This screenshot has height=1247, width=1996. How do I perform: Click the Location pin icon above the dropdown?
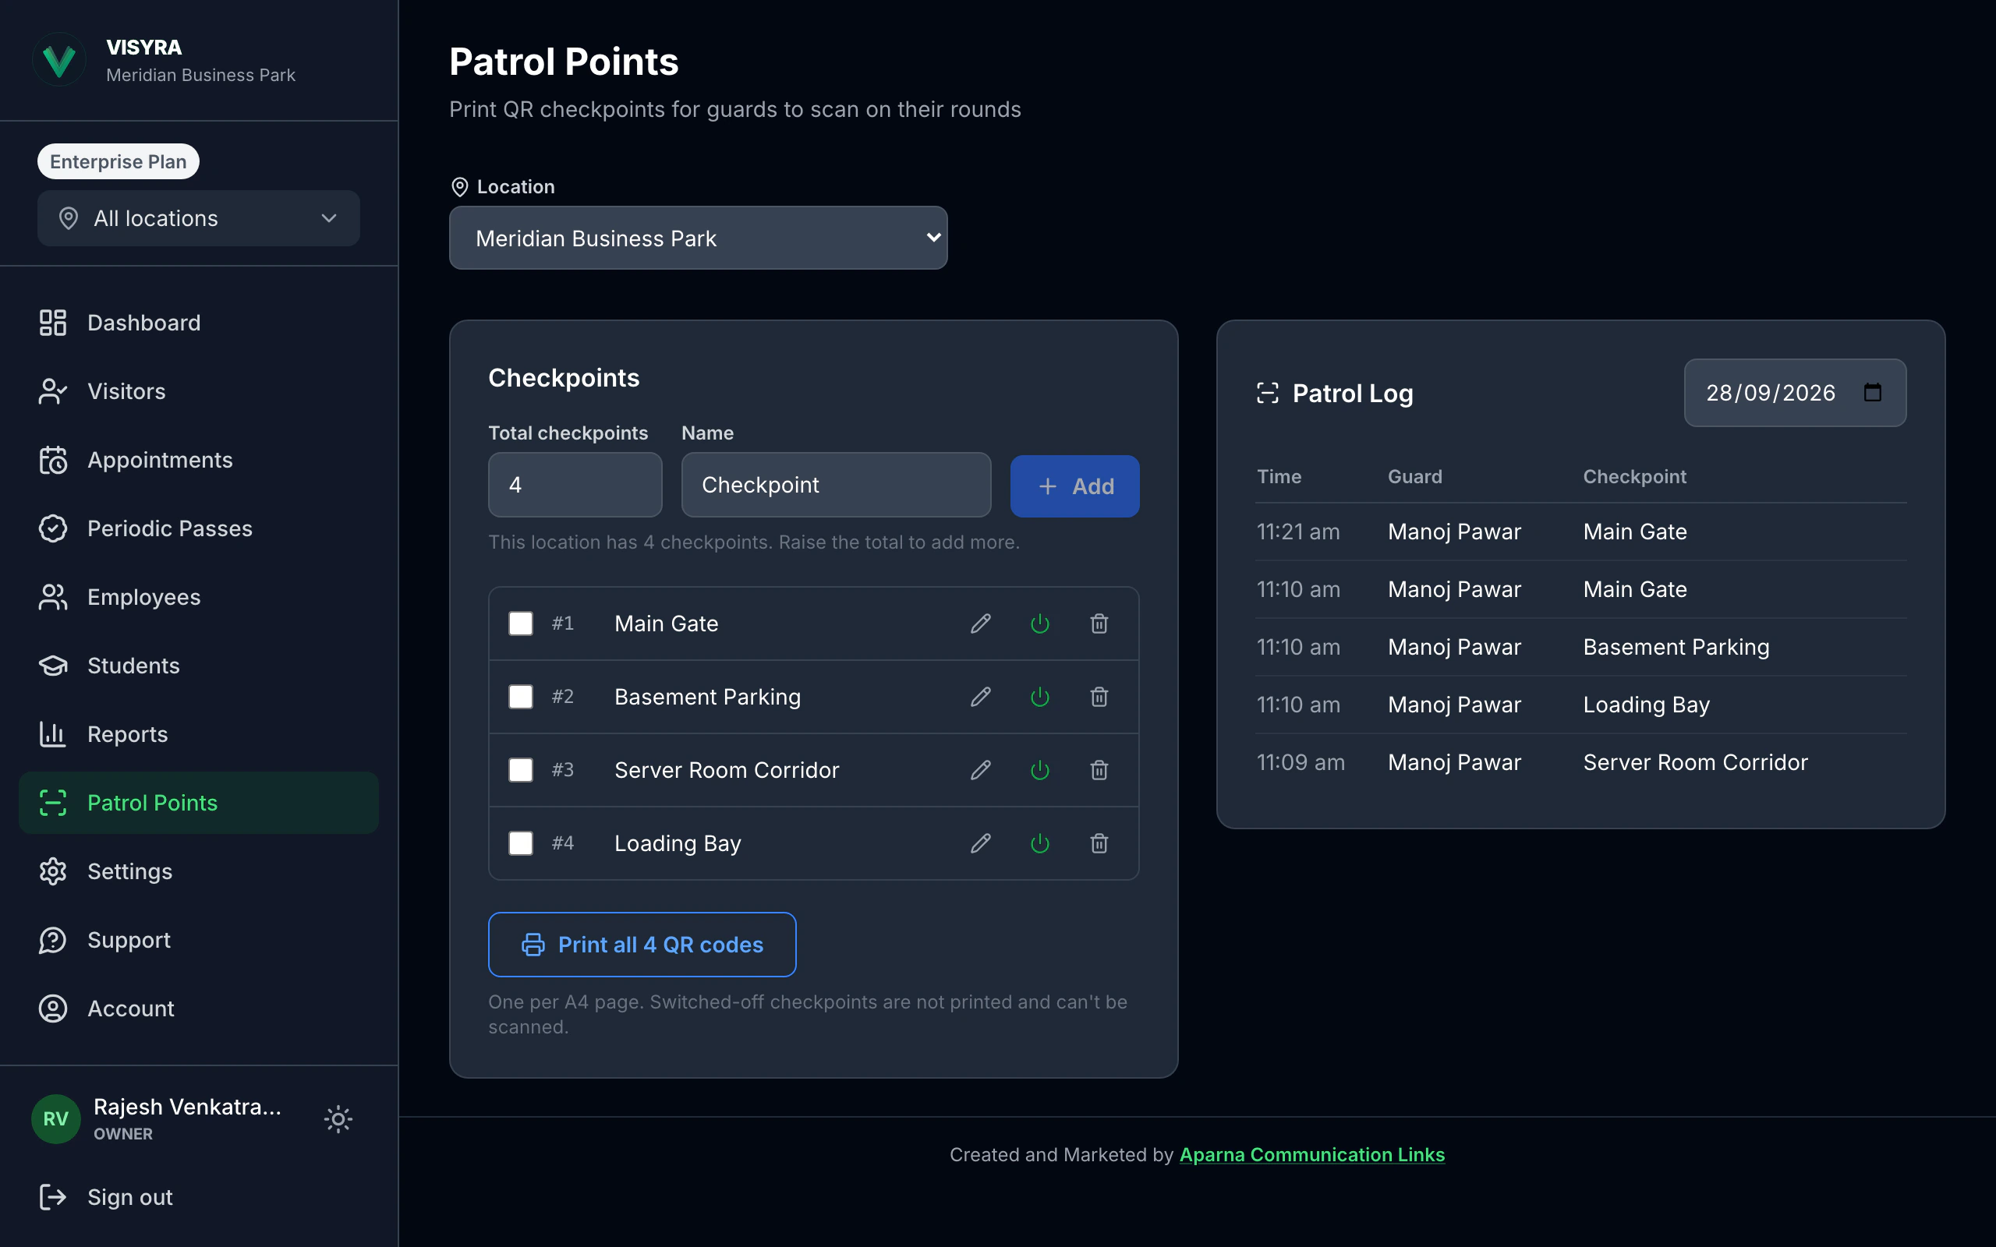click(460, 187)
